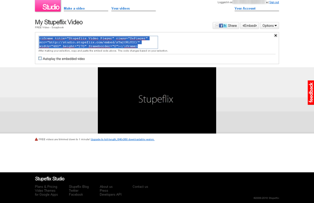Click the Sign out link
This screenshot has height=203, width=314.
tap(274, 2)
